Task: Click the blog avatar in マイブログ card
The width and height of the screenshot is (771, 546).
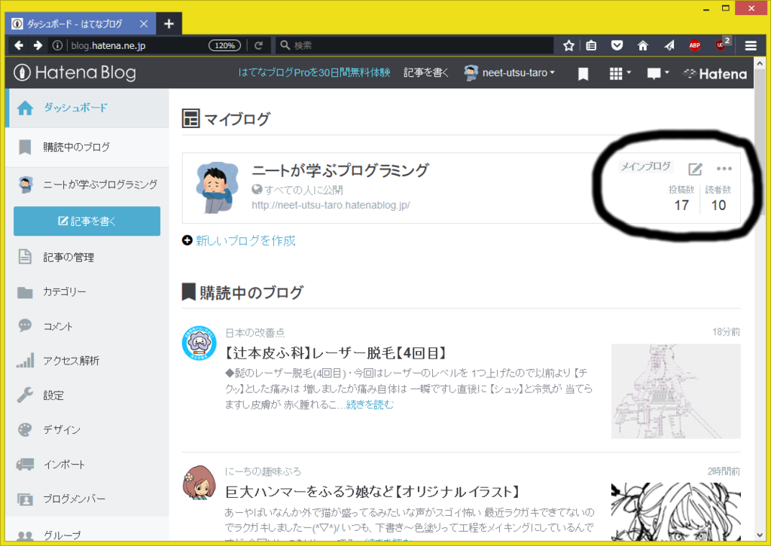Action: (x=217, y=188)
